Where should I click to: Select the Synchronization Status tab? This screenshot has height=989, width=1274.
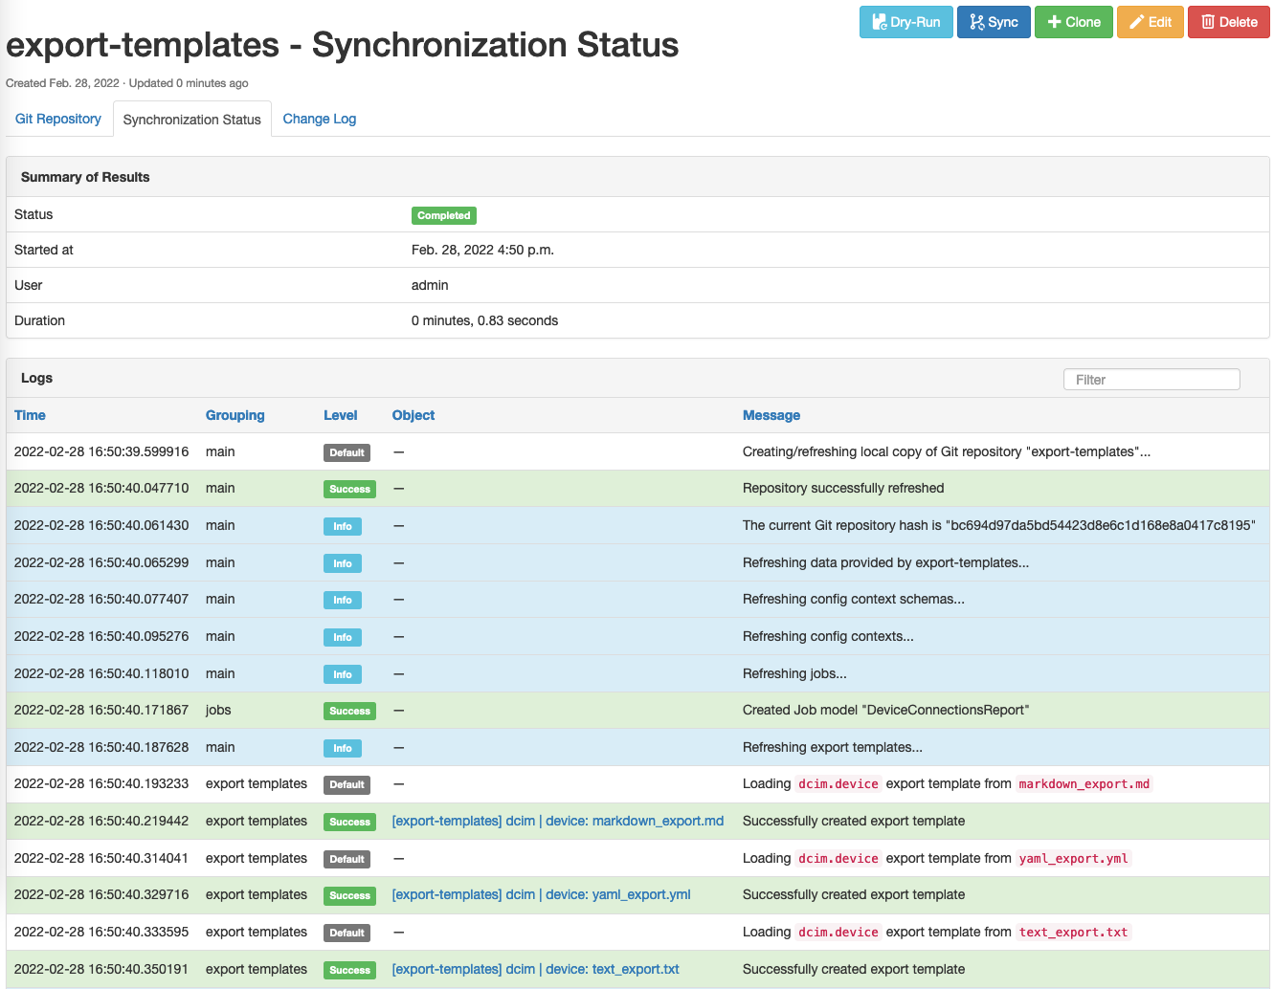pyautogui.click(x=191, y=118)
